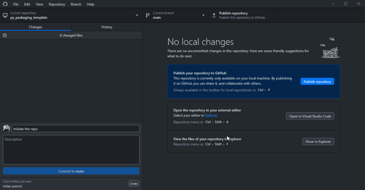This screenshot has width=365, height=190.
Task: Open the Repository menu
Action: pyautogui.click(x=57, y=4)
